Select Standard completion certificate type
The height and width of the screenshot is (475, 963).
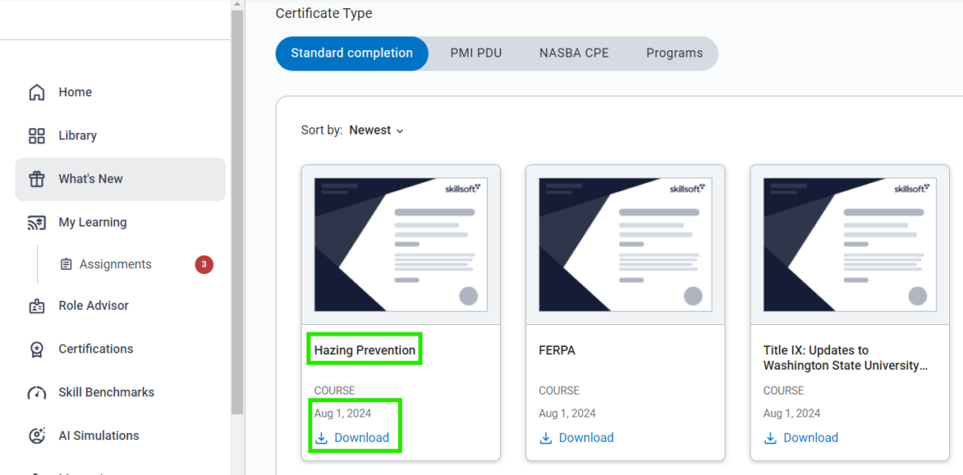pos(352,53)
